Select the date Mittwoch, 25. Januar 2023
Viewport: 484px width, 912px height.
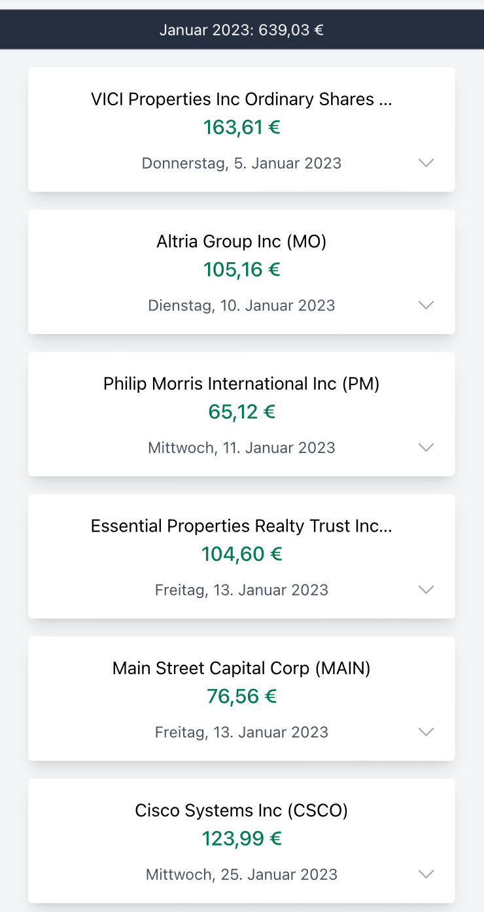click(241, 874)
